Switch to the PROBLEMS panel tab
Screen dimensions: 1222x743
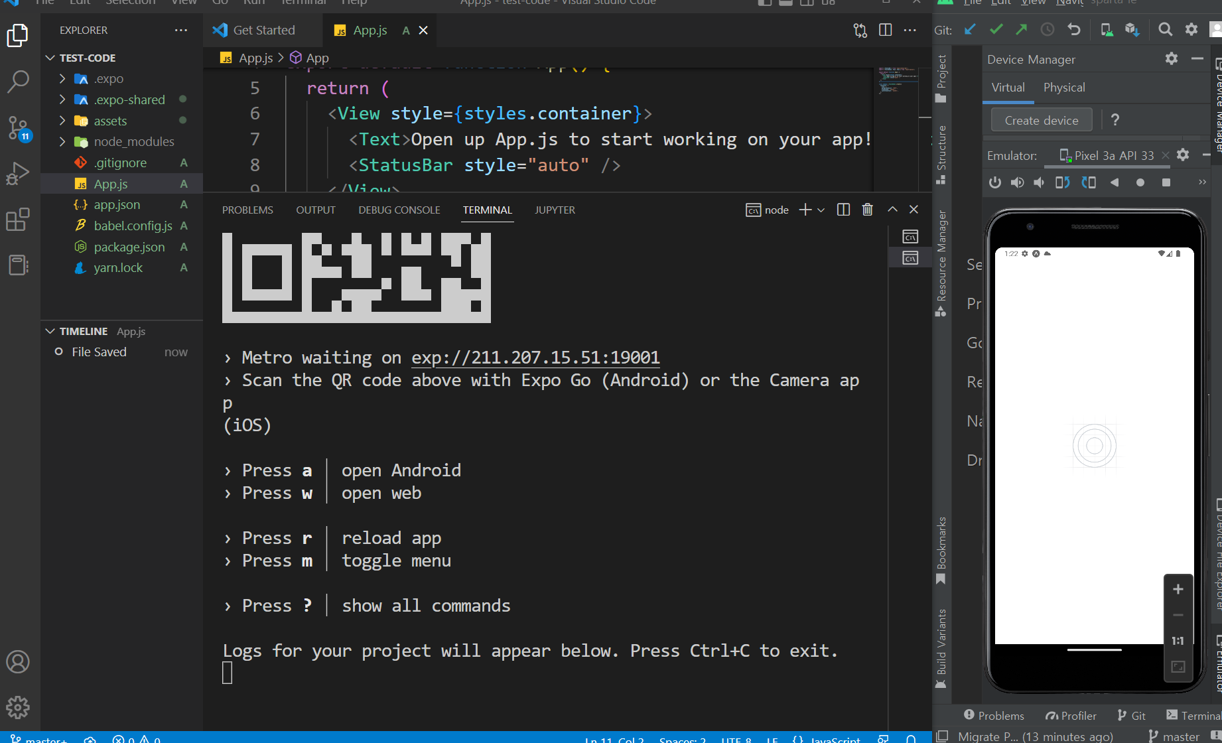pyautogui.click(x=247, y=210)
